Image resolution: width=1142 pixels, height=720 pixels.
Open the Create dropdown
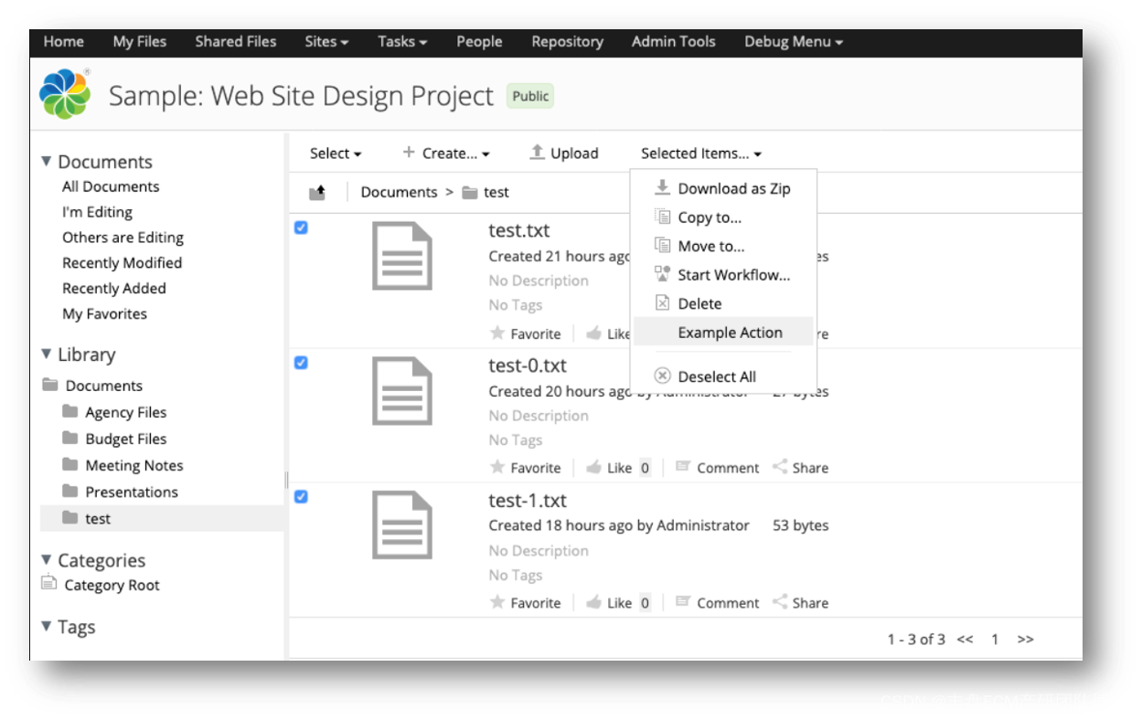[446, 154]
